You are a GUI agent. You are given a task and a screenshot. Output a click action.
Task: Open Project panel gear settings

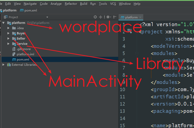[109, 17]
